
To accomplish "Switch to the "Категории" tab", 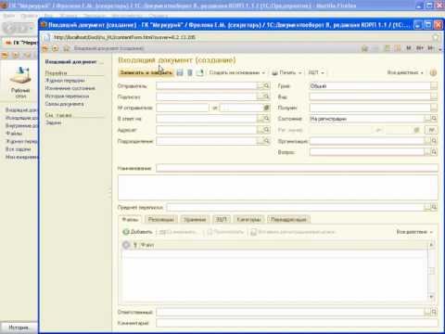I will click(x=248, y=219).
